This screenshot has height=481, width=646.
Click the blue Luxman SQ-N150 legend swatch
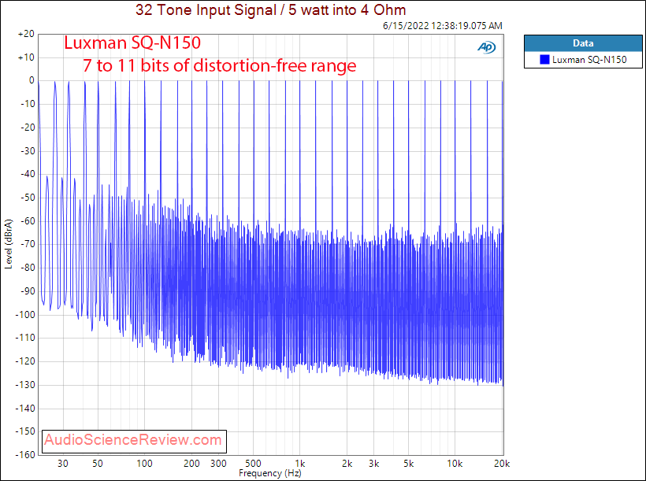tap(544, 60)
